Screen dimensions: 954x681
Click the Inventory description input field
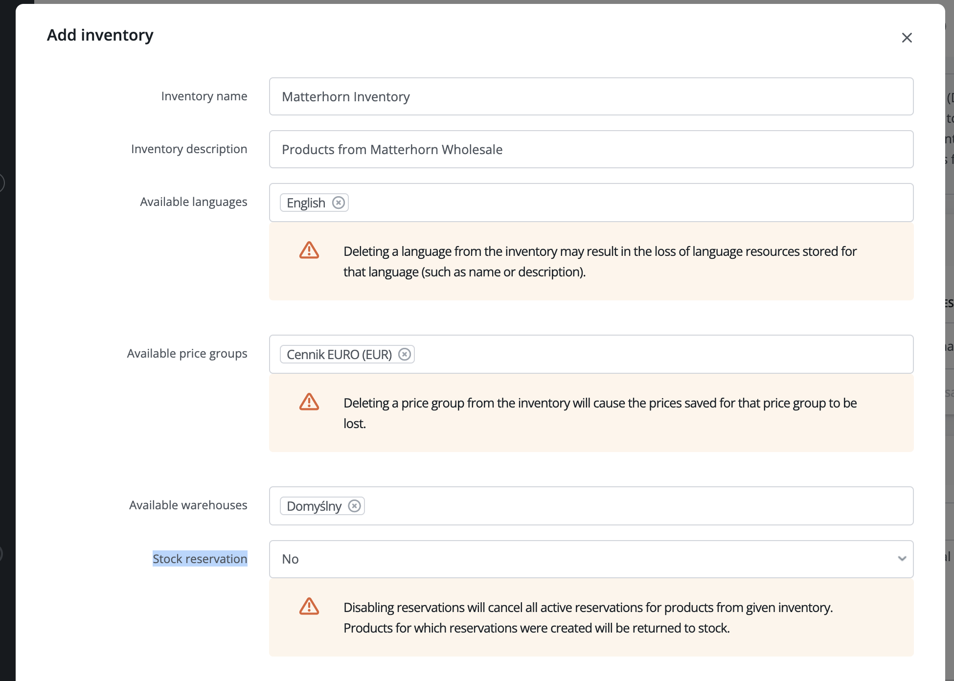coord(591,149)
